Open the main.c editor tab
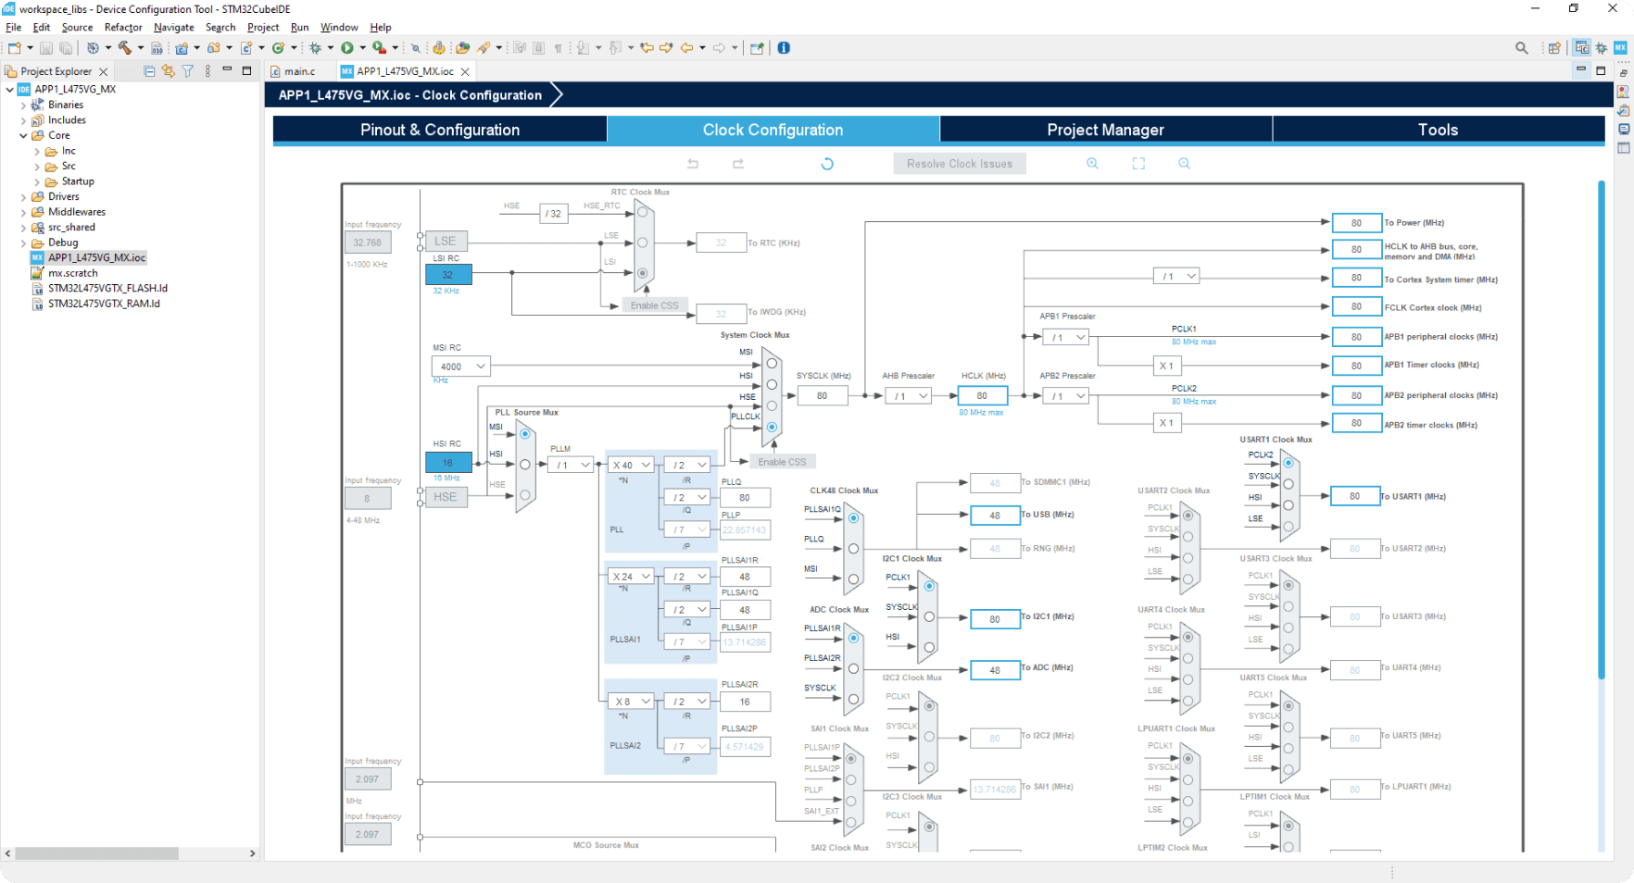Screen dimensions: 1634x883 click(298, 71)
